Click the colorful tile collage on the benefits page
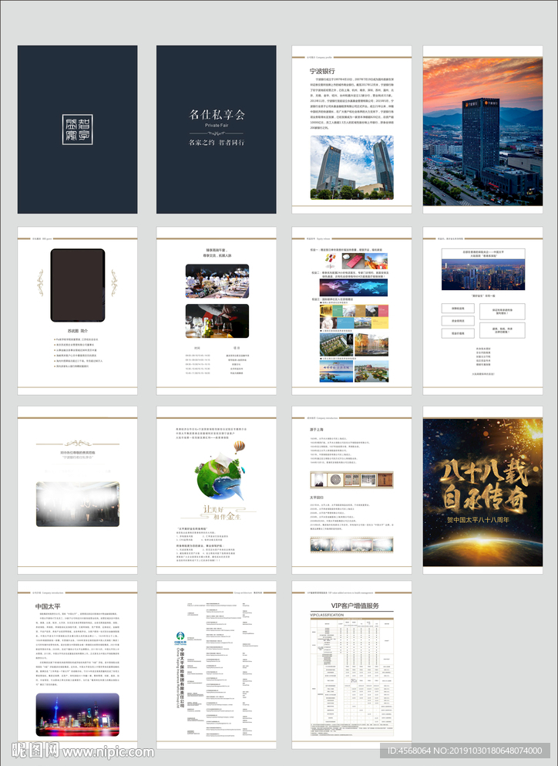This screenshot has height=766, width=558. [x=354, y=316]
